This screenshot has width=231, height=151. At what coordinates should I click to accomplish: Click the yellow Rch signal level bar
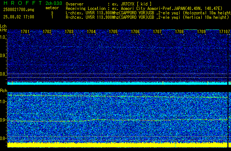[118, 145]
